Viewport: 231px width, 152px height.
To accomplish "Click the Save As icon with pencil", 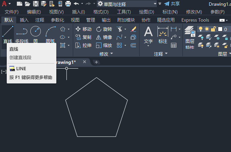I will coord(44,4).
